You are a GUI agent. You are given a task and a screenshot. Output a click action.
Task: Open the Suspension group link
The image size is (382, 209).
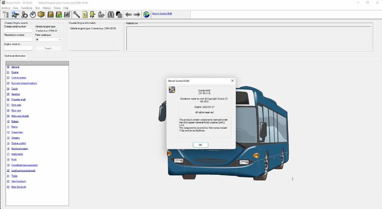click(x=17, y=132)
